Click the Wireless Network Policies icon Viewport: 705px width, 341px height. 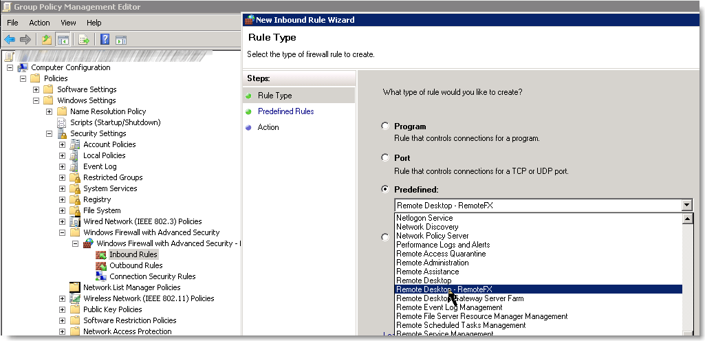point(75,298)
